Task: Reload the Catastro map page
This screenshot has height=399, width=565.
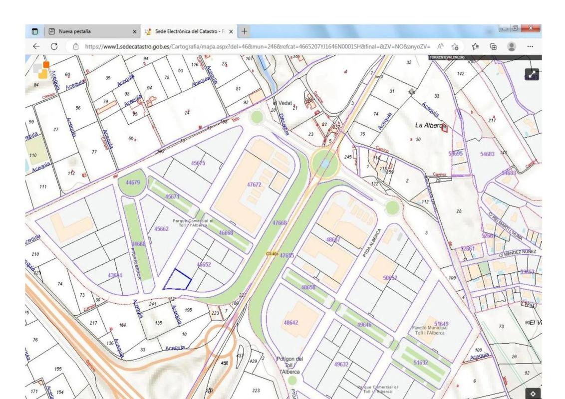Action: coord(54,46)
